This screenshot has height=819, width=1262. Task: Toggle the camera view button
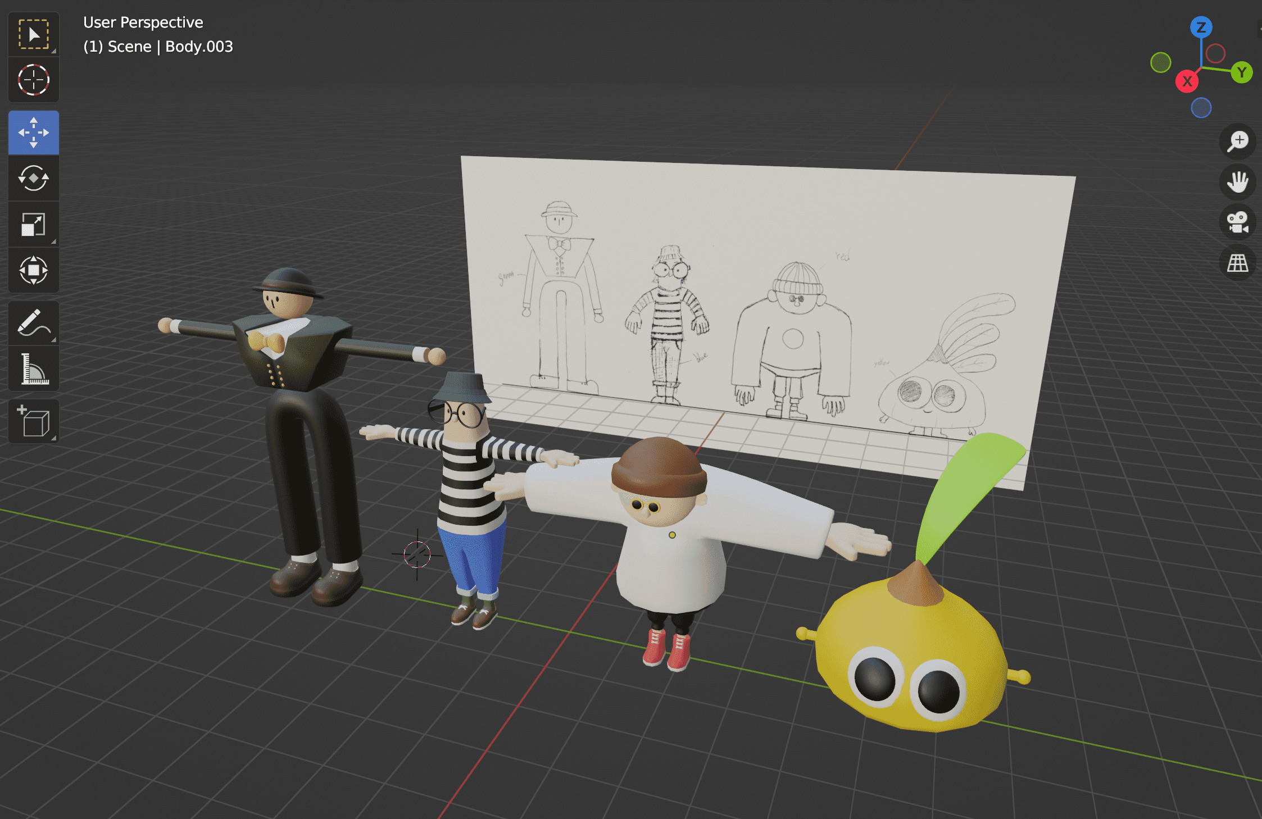point(1238,222)
